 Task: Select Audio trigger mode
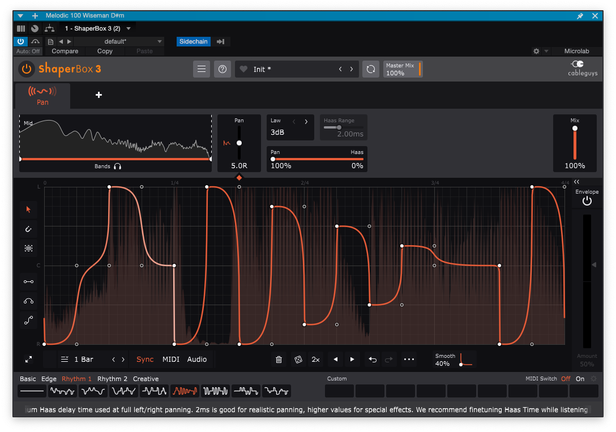pos(197,360)
